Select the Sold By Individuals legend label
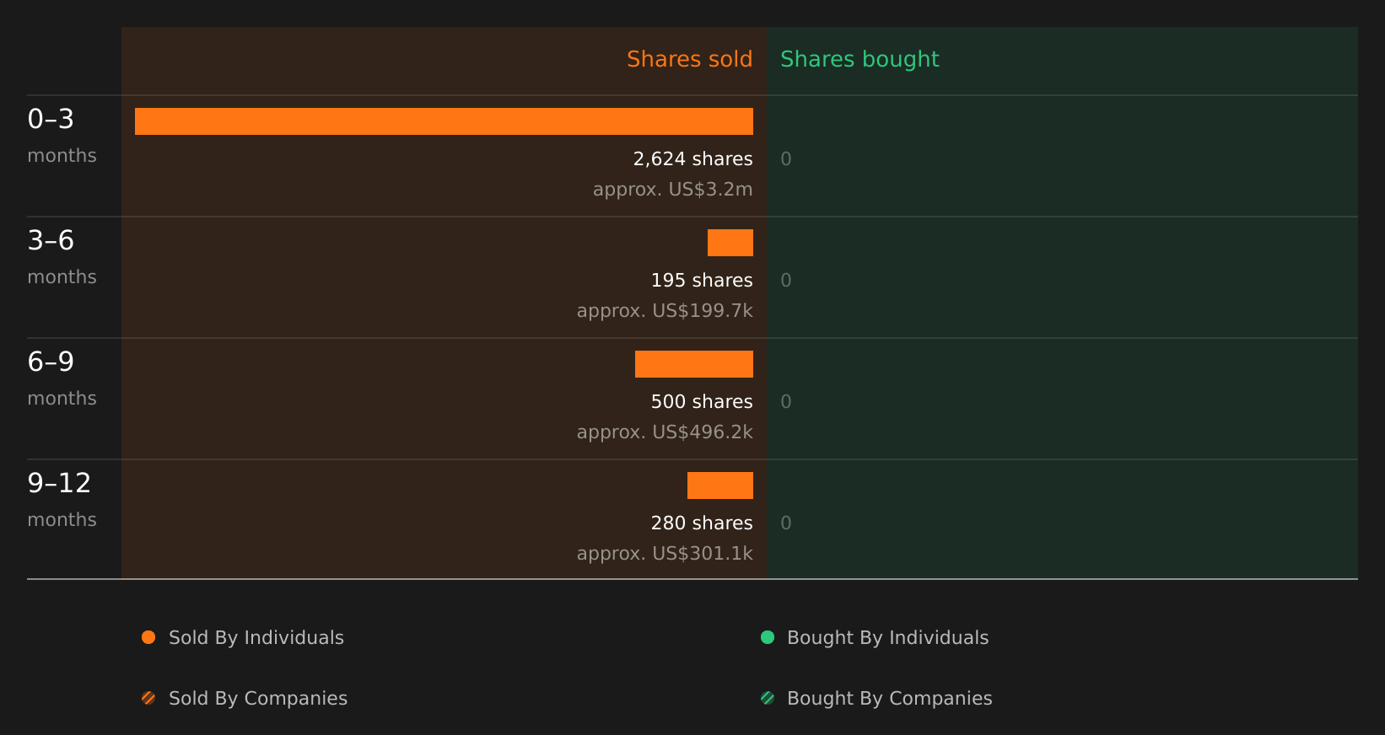 [x=256, y=638]
